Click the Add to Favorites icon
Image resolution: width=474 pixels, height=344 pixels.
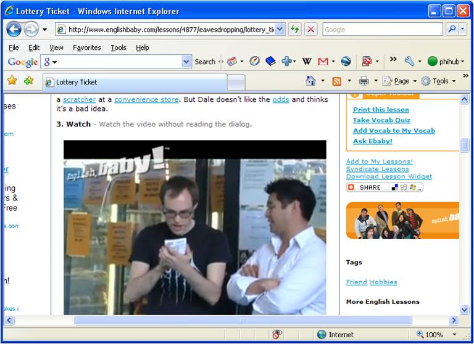28,81
